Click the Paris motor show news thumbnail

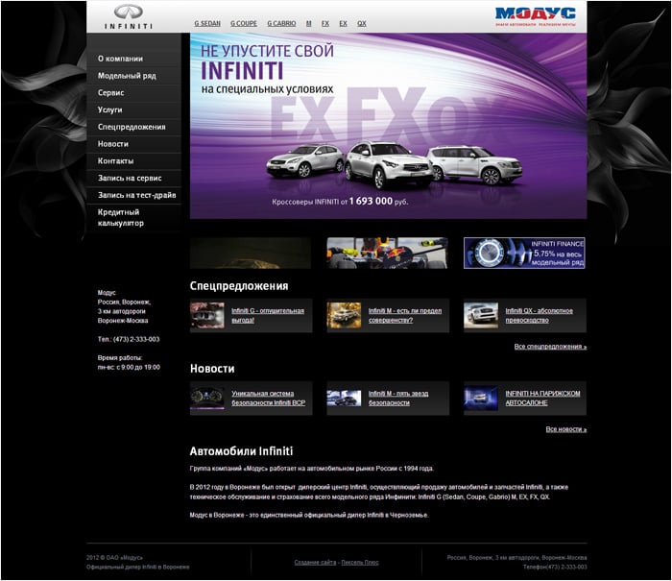[x=481, y=398]
